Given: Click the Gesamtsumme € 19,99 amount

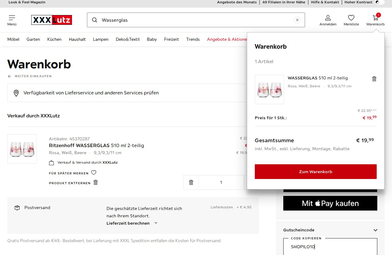Looking at the screenshot, I should (365, 140).
